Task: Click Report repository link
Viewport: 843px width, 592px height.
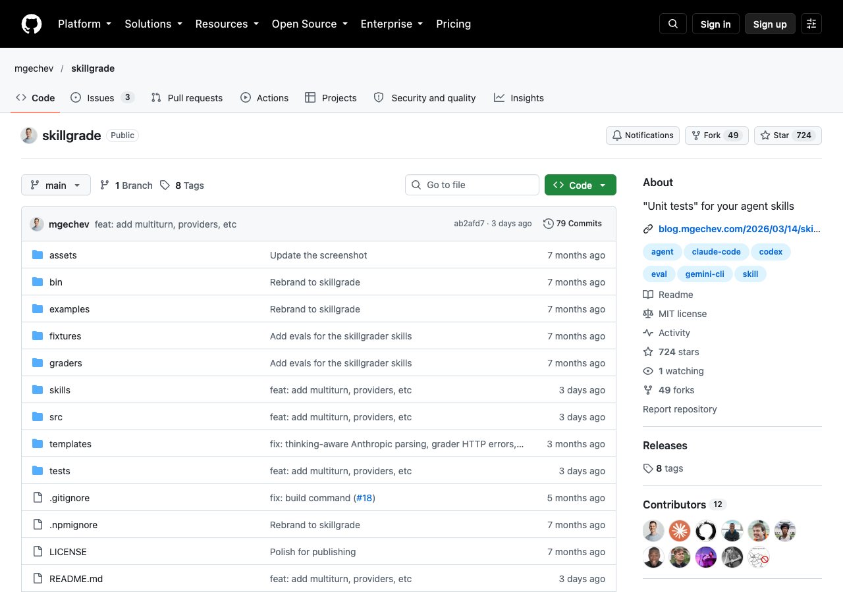Action: point(680,409)
